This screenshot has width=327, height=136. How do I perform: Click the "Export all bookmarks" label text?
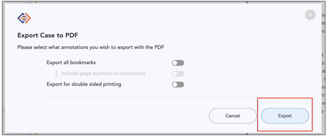[71, 63]
